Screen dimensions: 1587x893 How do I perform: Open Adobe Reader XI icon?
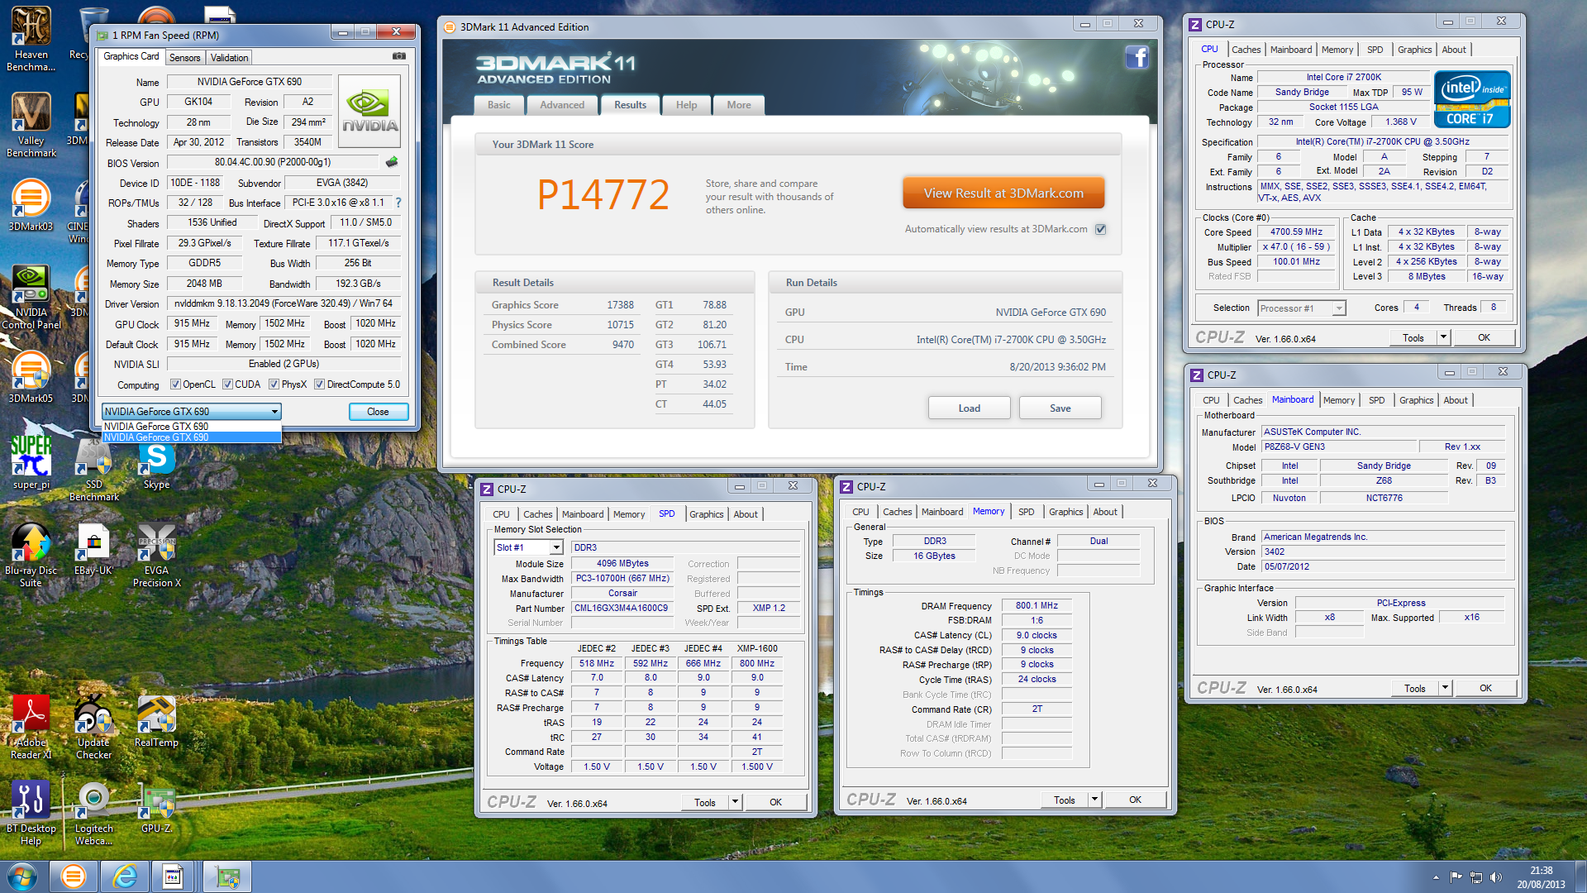click(31, 728)
